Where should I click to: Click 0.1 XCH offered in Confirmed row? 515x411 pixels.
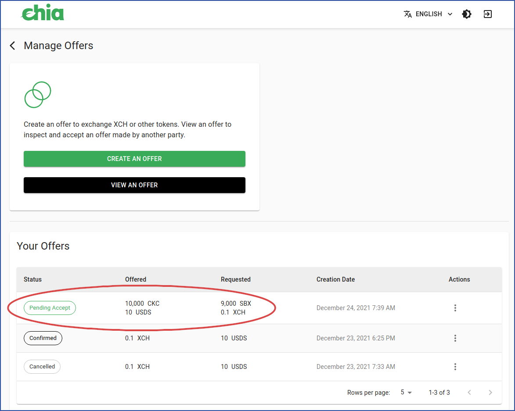[x=137, y=338]
